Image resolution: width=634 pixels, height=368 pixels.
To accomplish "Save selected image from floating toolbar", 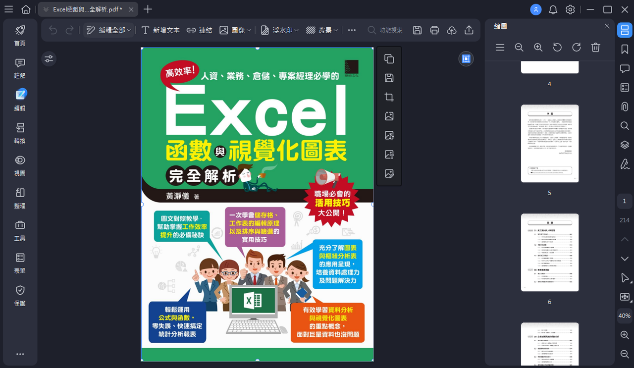I will click(389, 78).
